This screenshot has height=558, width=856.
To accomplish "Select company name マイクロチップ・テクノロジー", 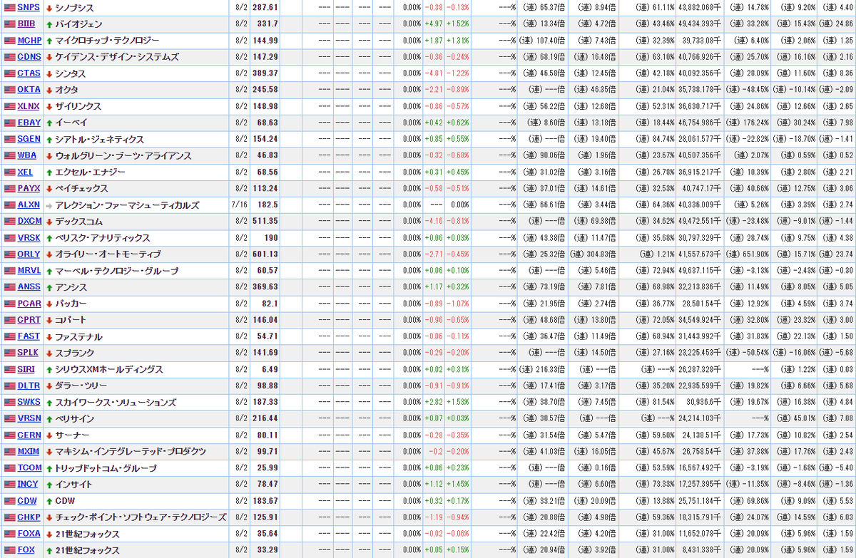I will click(x=107, y=41).
